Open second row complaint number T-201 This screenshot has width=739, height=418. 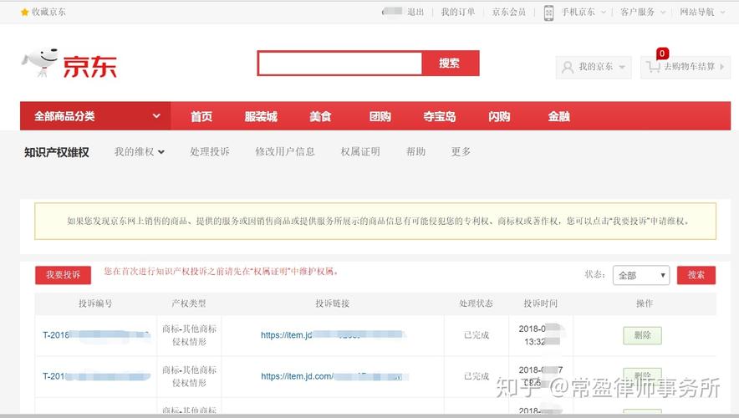click(96, 376)
